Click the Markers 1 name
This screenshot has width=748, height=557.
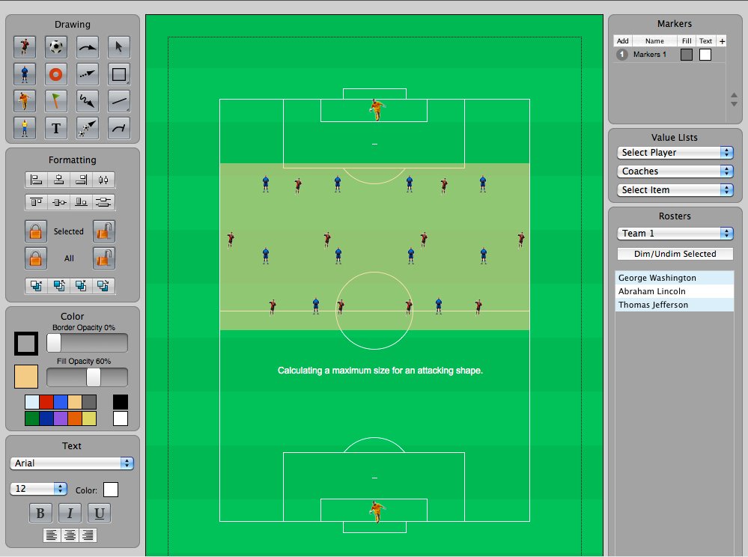tap(649, 55)
